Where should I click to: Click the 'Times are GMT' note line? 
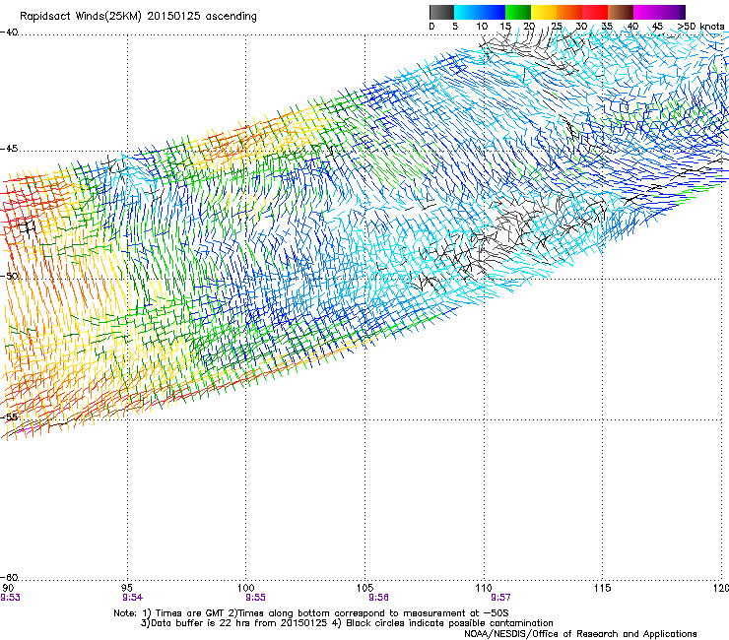click(311, 613)
